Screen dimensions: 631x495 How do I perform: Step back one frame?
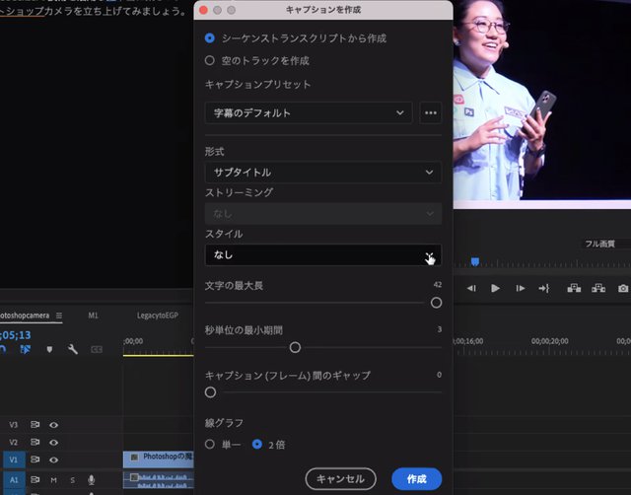471,288
